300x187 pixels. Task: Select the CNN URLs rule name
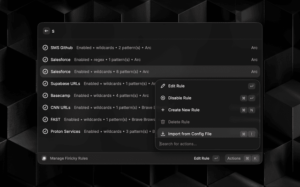tap(60, 108)
